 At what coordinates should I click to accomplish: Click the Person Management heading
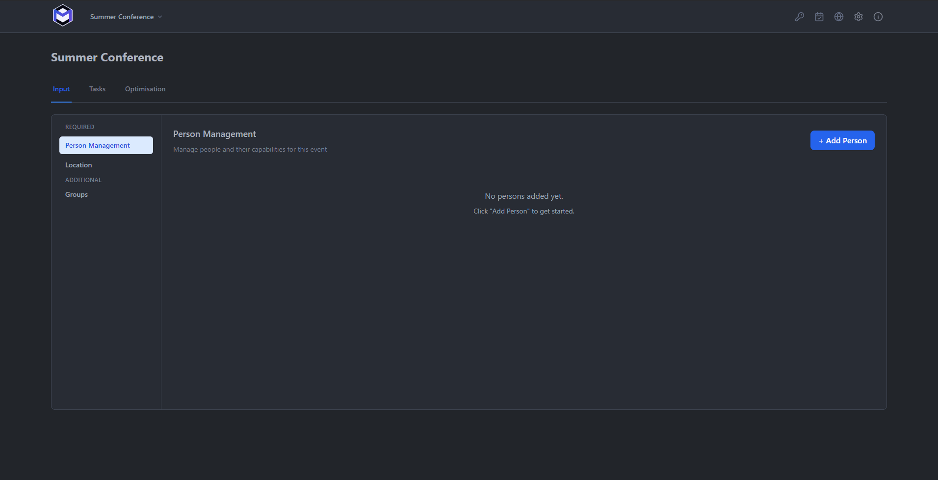click(x=214, y=134)
